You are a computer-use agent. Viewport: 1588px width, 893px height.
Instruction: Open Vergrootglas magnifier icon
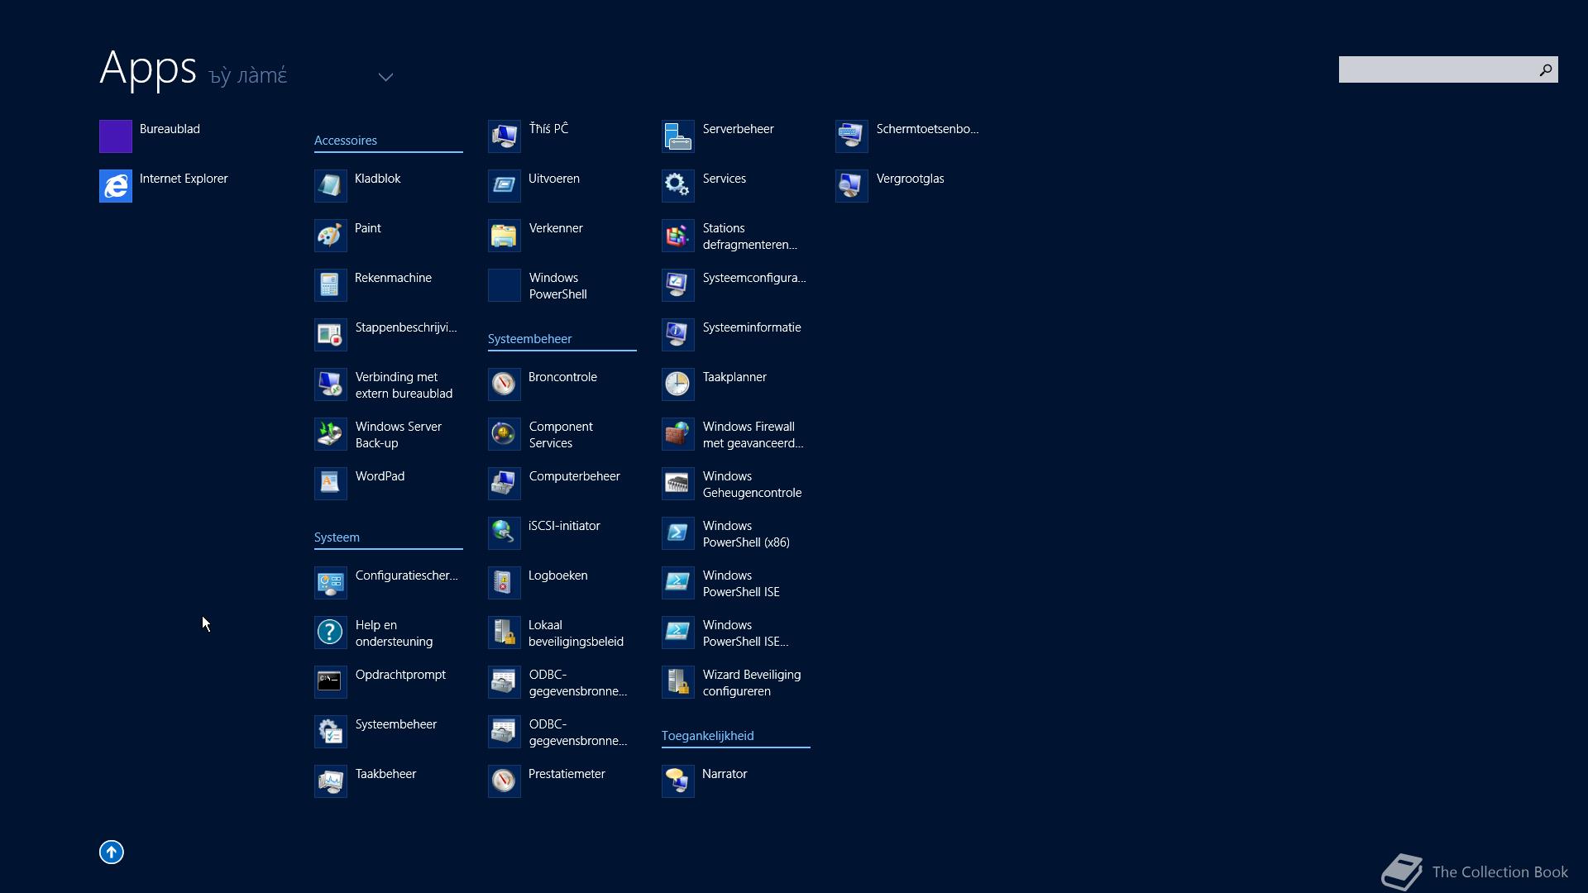click(852, 186)
